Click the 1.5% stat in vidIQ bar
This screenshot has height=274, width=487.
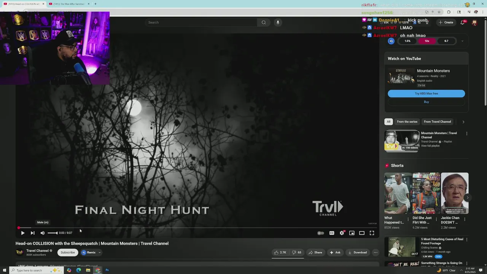tap(407, 41)
